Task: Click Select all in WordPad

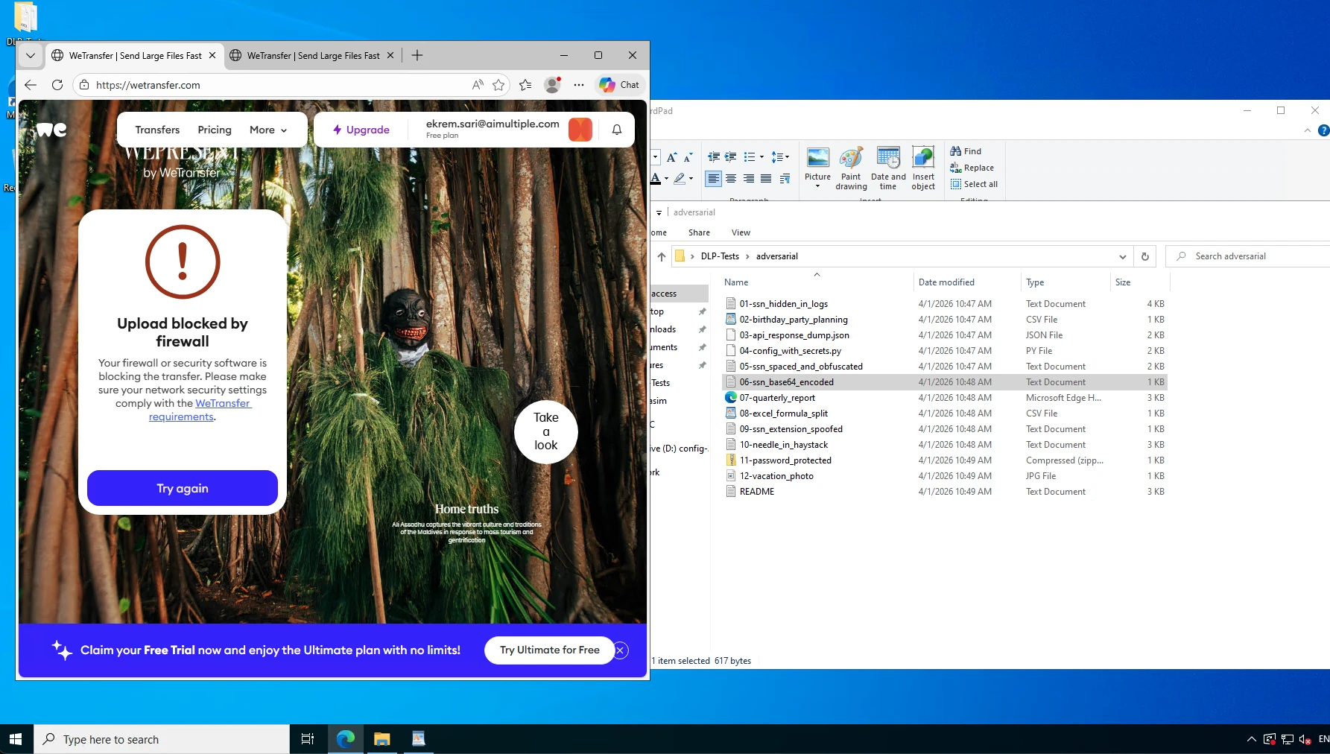Action: coord(974,184)
